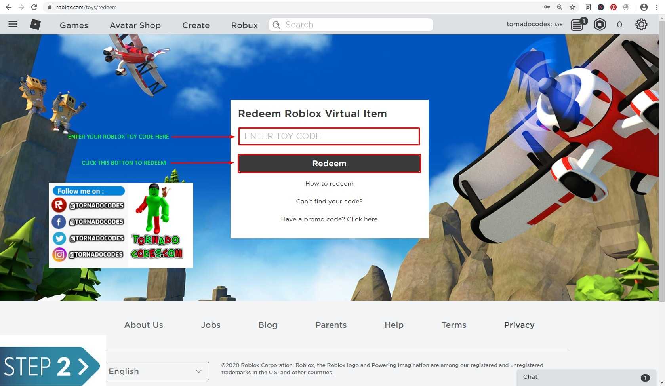Click the Robux count 0
The image size is (665, 386).
click(619, 25)
